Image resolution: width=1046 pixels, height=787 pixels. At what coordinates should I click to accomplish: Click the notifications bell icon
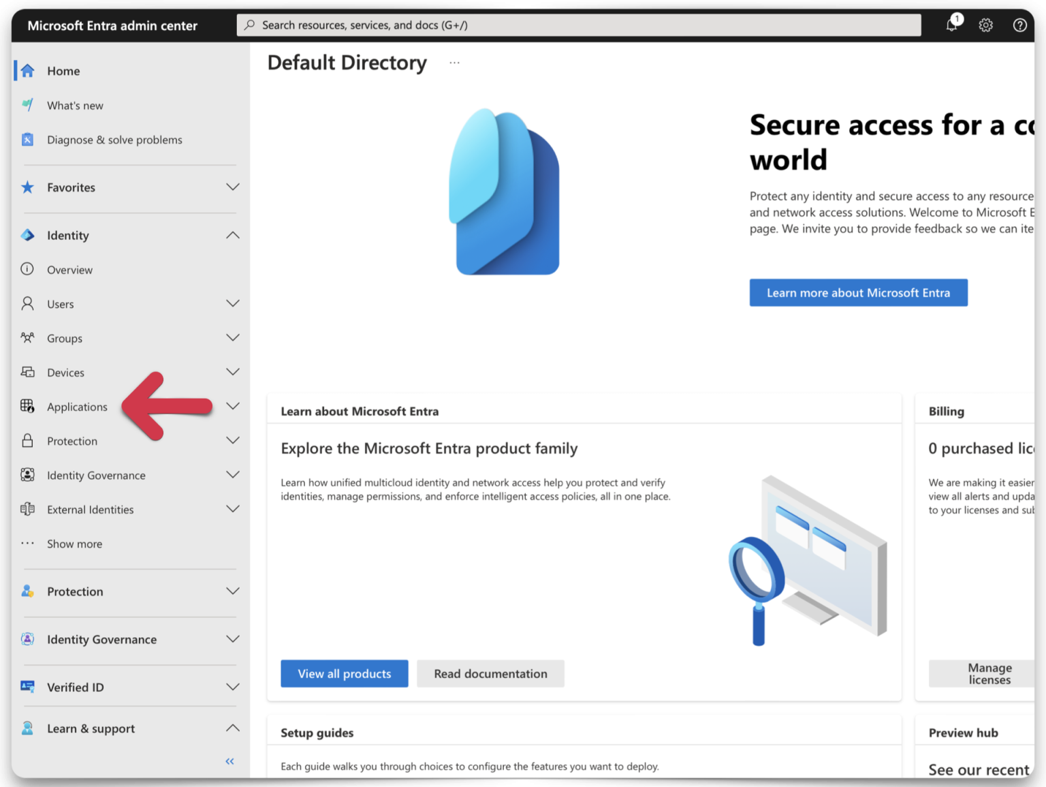click(x=951, y=25)
